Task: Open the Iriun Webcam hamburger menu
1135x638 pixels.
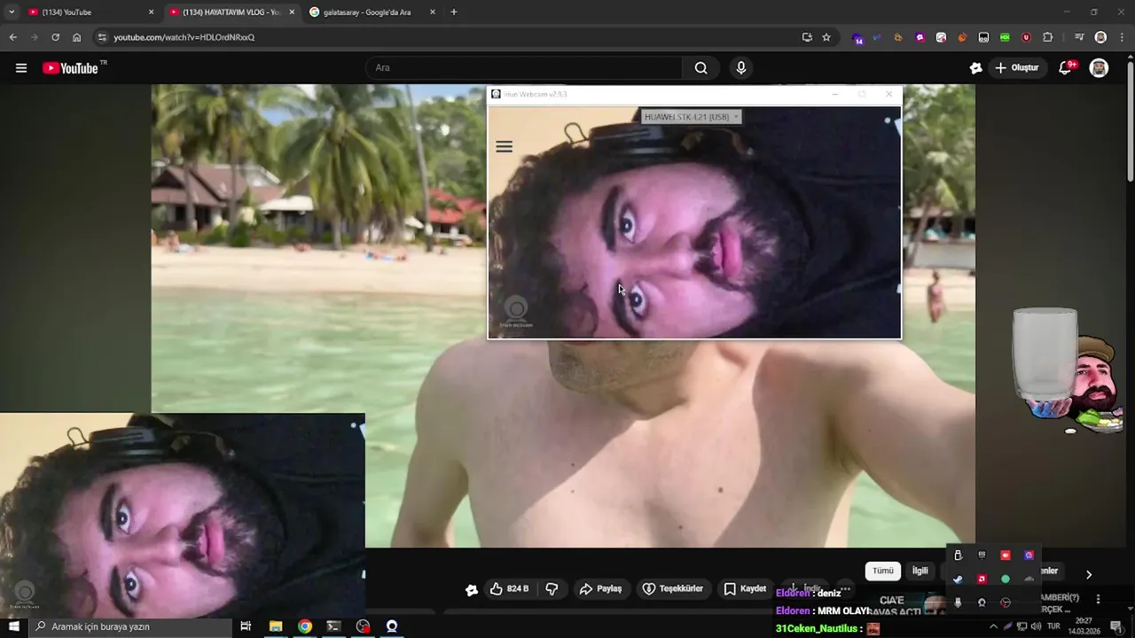Action: (504, 147)
